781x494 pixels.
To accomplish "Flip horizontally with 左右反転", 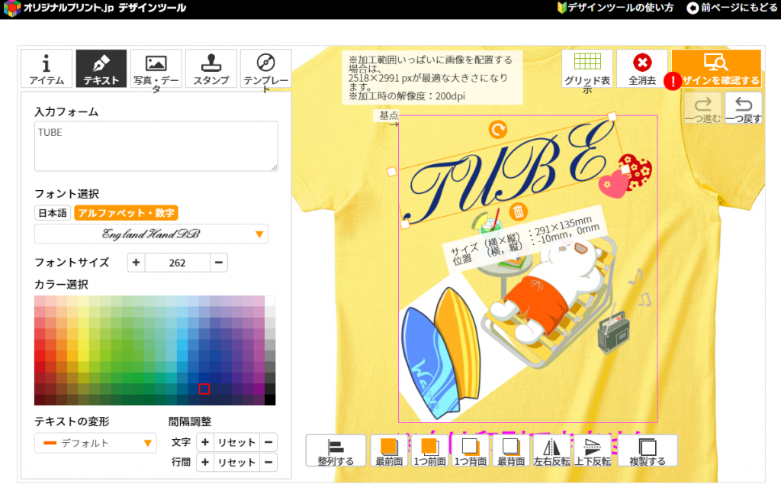I will point(552,450).
